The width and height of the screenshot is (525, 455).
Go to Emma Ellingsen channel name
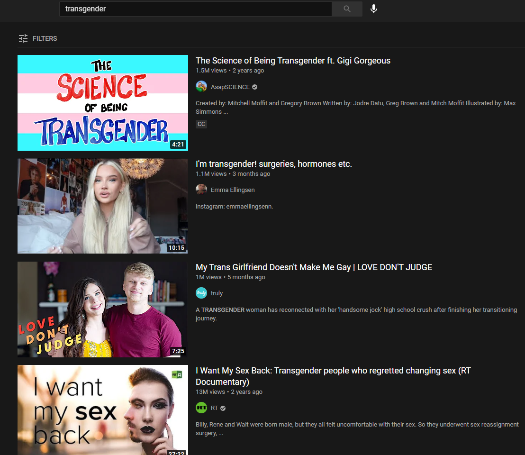pos(233,190)
